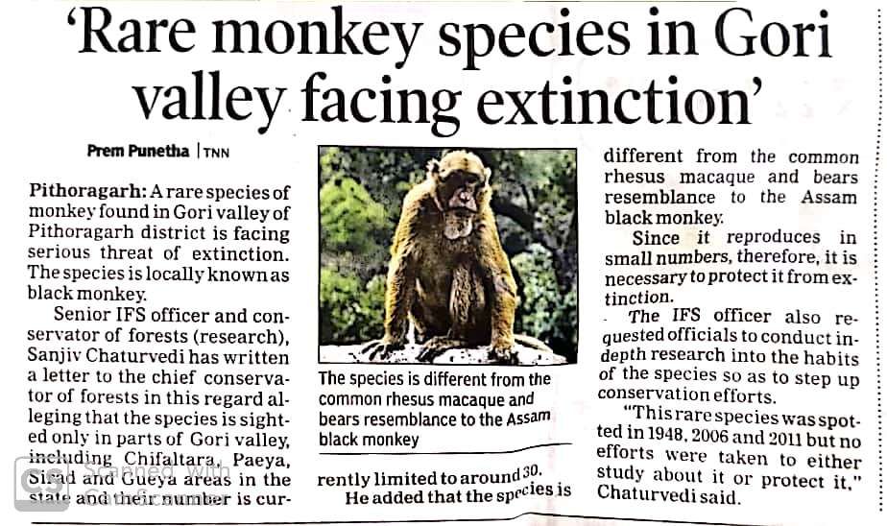Click 'Scanned with' watermark text
The width and height of the screenshot is (887, 526).
(x=157, y=470)
